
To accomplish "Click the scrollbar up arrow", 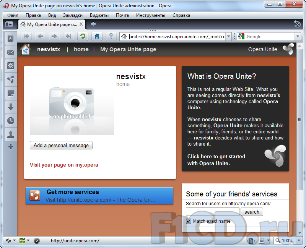I will pyautogui.click(x=299, y=46).
